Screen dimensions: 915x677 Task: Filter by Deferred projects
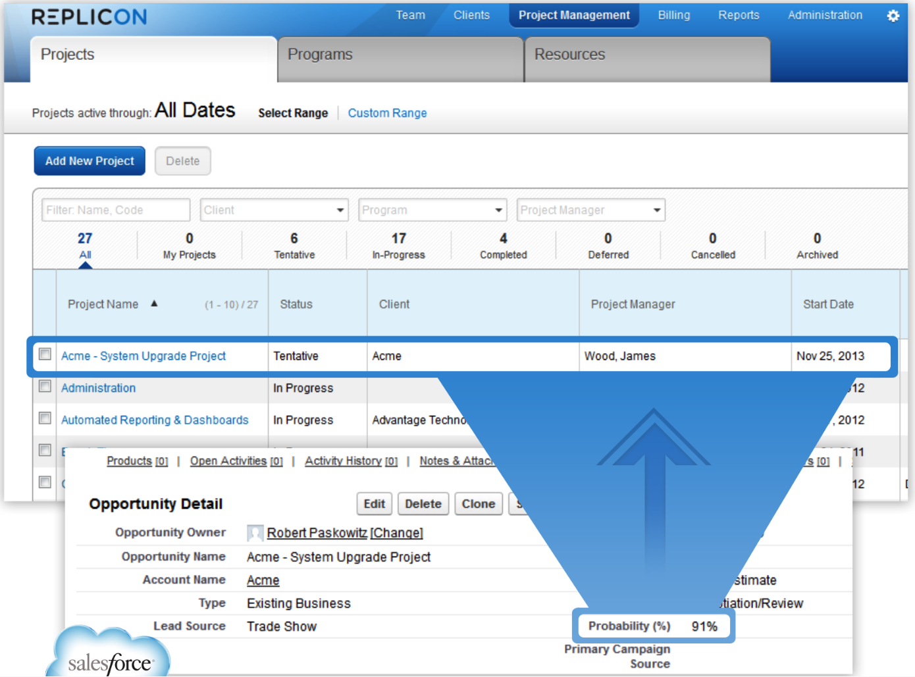click(608, 246)
